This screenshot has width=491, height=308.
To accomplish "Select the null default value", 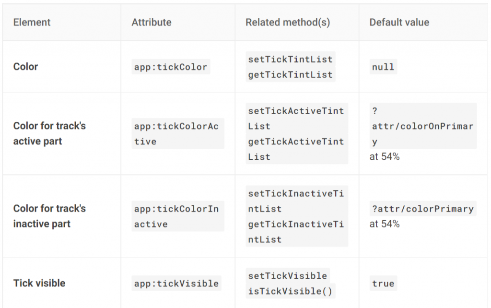I will click(383, 67).
